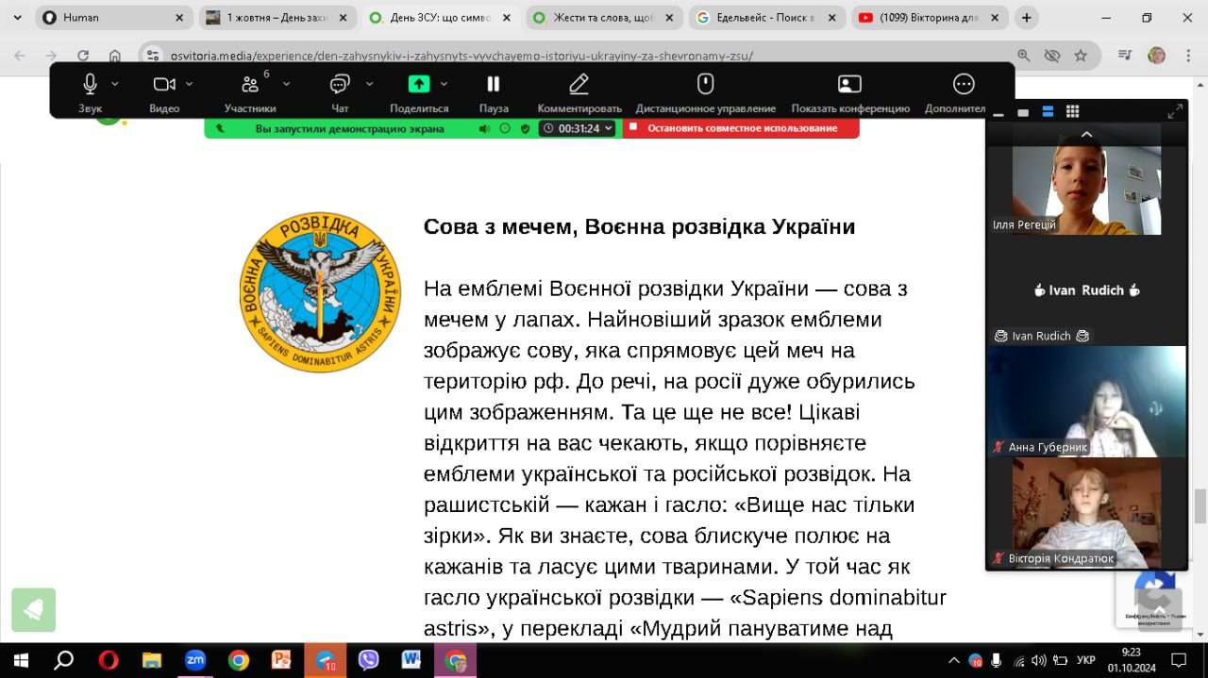Mute microphone with Звук button

[90, 85]
